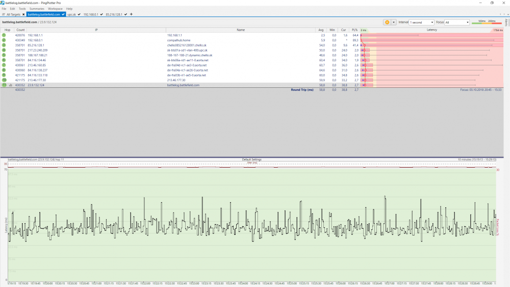Select IP 84.116.138.237 in hop 8
This screenshot has width=510, height=287.
point(37,70)
